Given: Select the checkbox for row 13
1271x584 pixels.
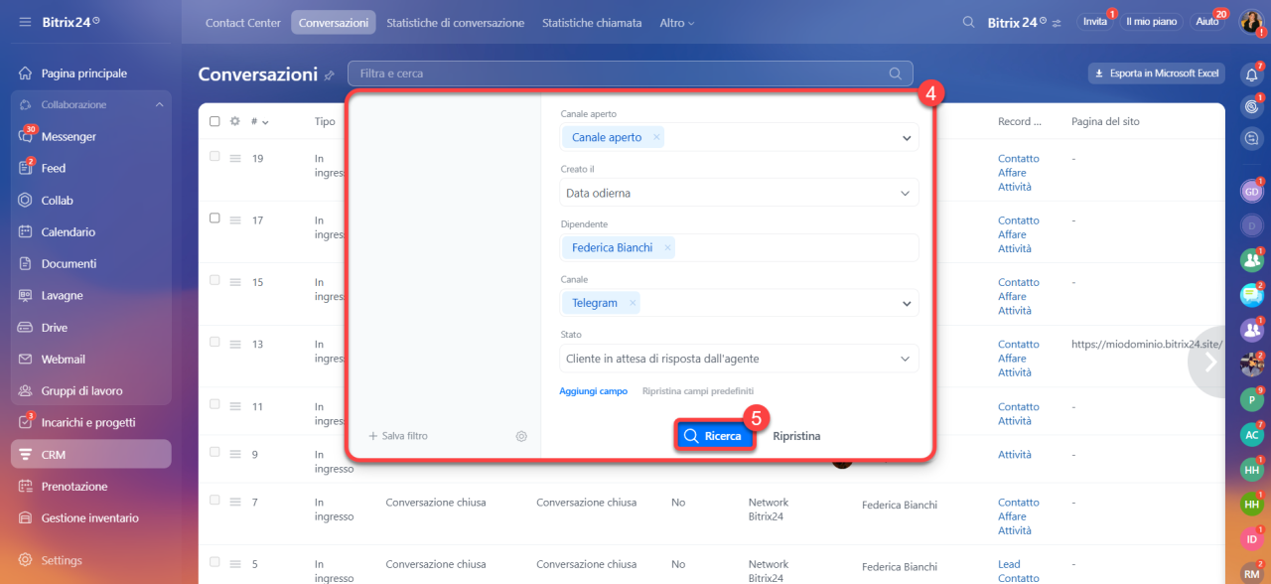Looking at the screenshot, I should [x=214, y=342].
